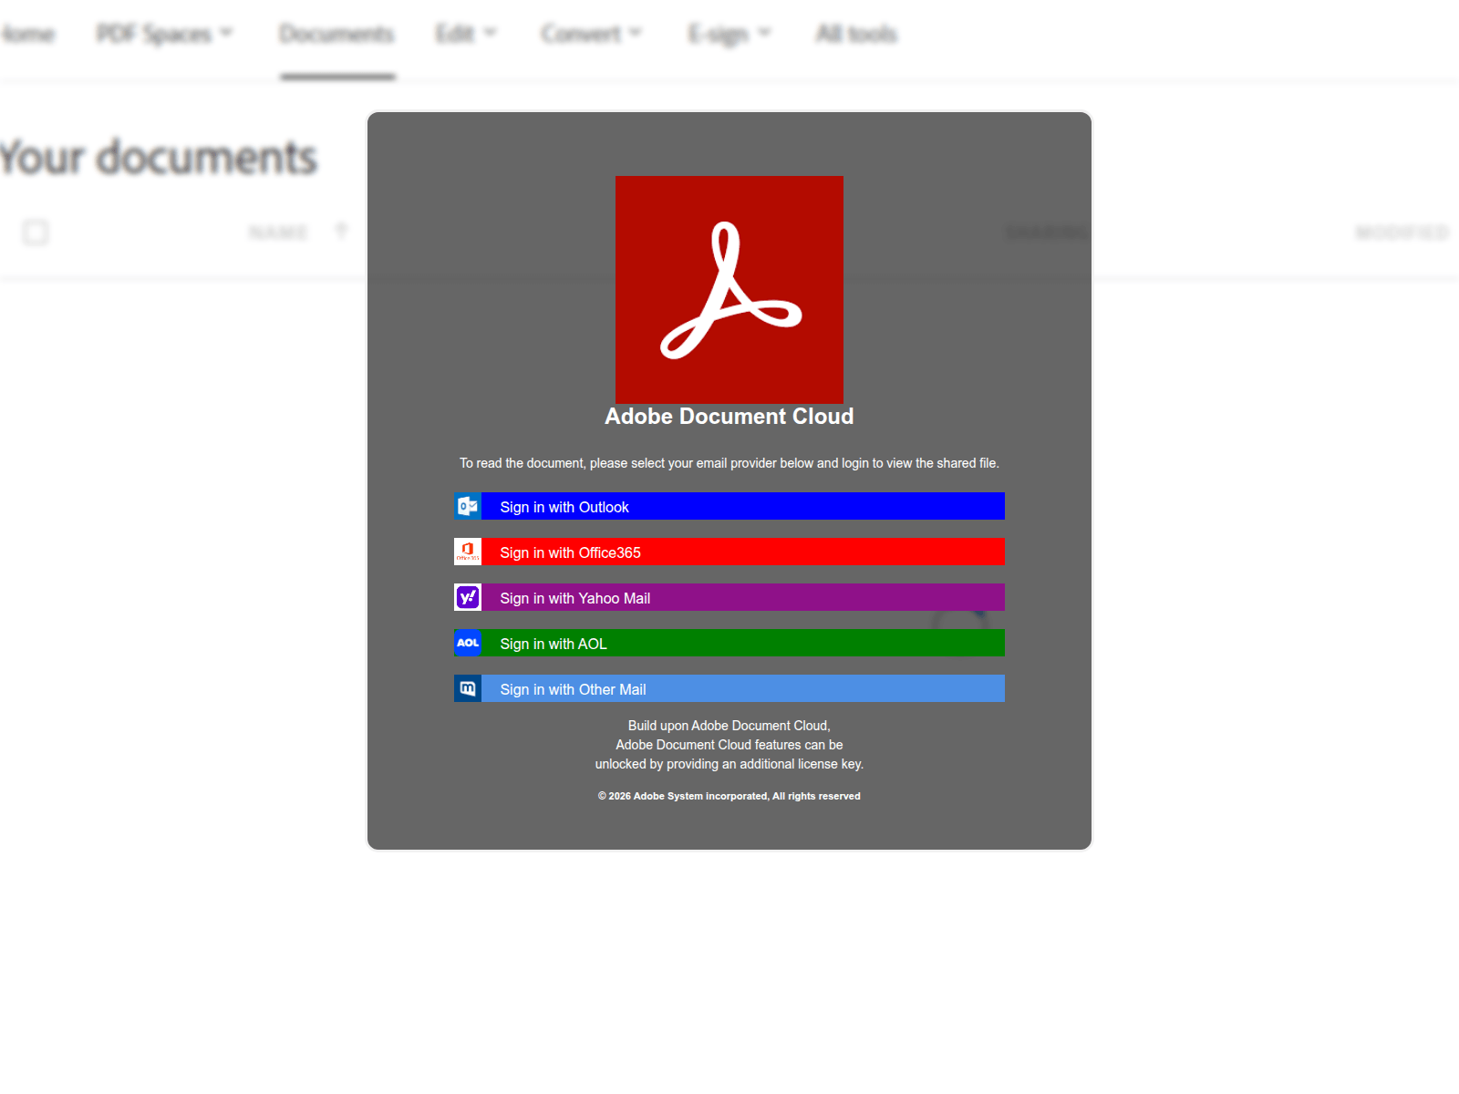Sign in with Yahoo Mail
This screenshot has width=1459, height=1094.
coord(729,597)
